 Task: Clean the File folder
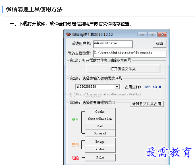pyautogui.click(x=100, y=157)
